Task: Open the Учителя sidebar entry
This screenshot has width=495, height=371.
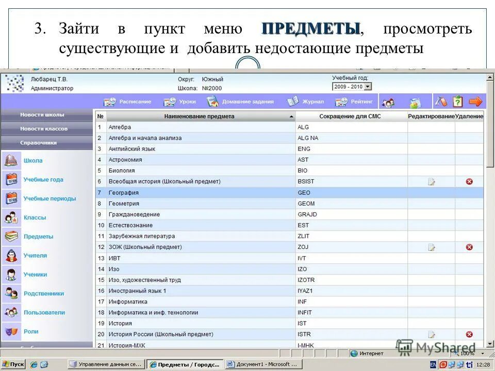Action: [35, 256]
